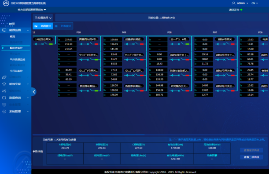269x174 pixels.
Task: Click the leaf icon in the sidebar
Action: click(4, 77)
